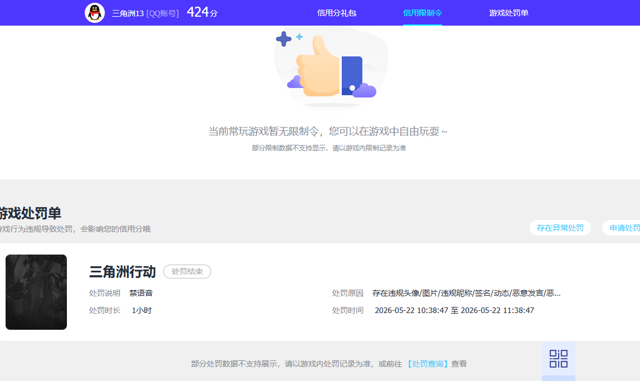Screen dimensions: 640x381
Task: Click the 部分限制数据不支持显示 notice
Action: [329, 148]
